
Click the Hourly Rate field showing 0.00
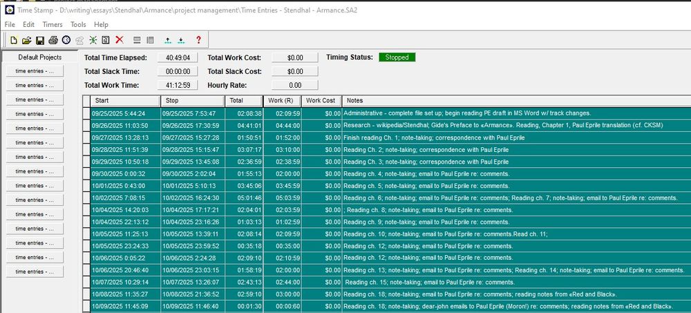click(295, 86)
